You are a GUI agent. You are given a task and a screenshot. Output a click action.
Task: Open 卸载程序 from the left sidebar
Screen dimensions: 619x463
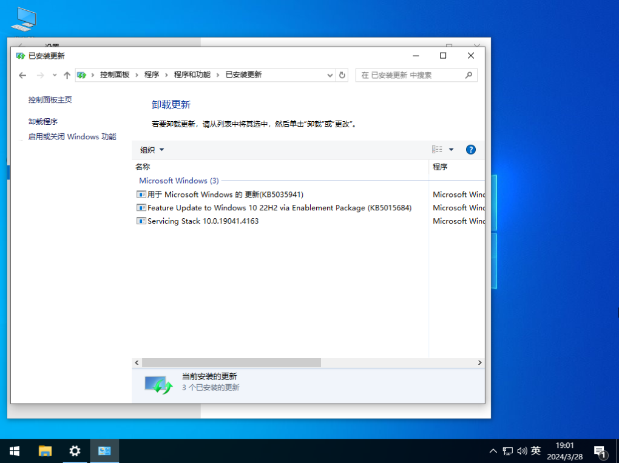coord(43,121)
